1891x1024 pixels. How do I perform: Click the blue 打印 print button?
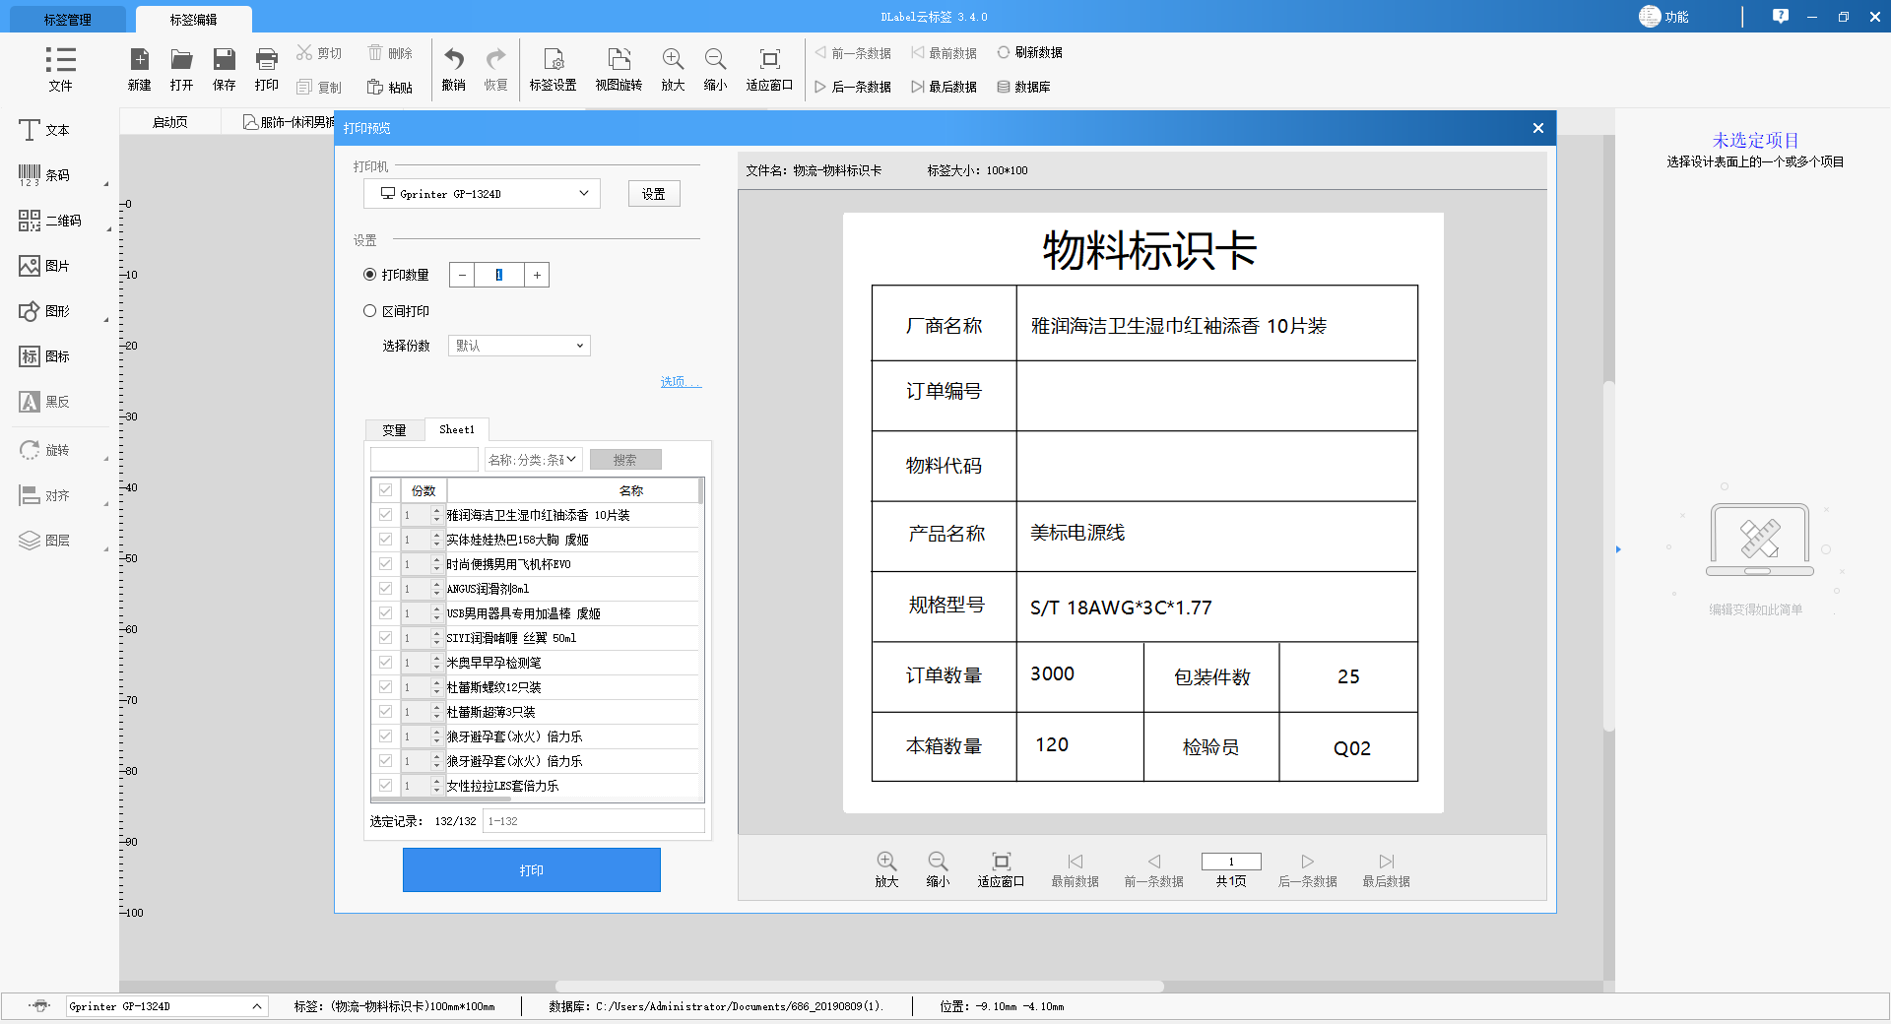click(x=531, y=869)
